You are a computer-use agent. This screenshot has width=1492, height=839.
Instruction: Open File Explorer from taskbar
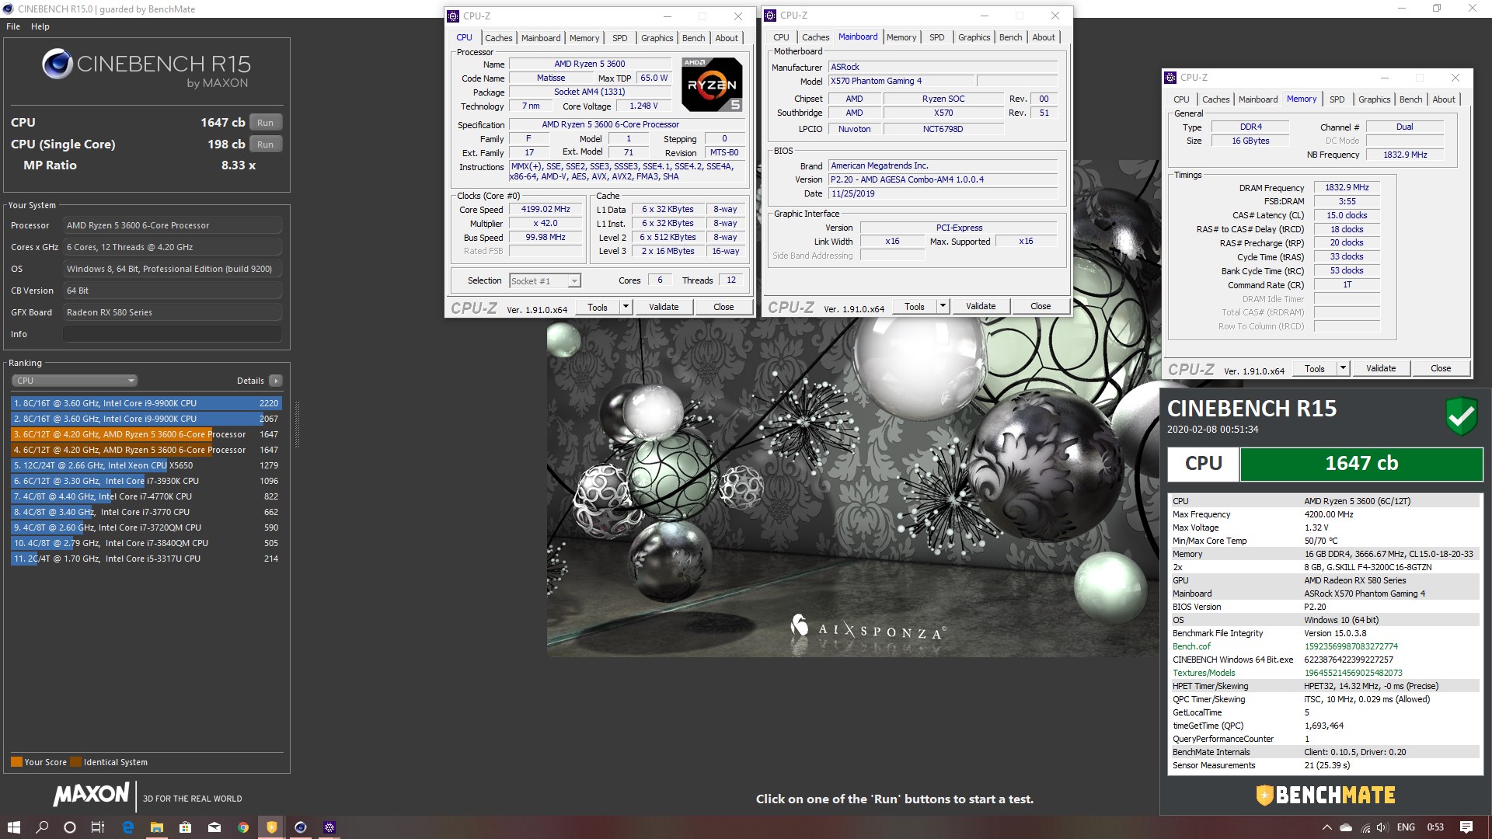pos(156,827)
